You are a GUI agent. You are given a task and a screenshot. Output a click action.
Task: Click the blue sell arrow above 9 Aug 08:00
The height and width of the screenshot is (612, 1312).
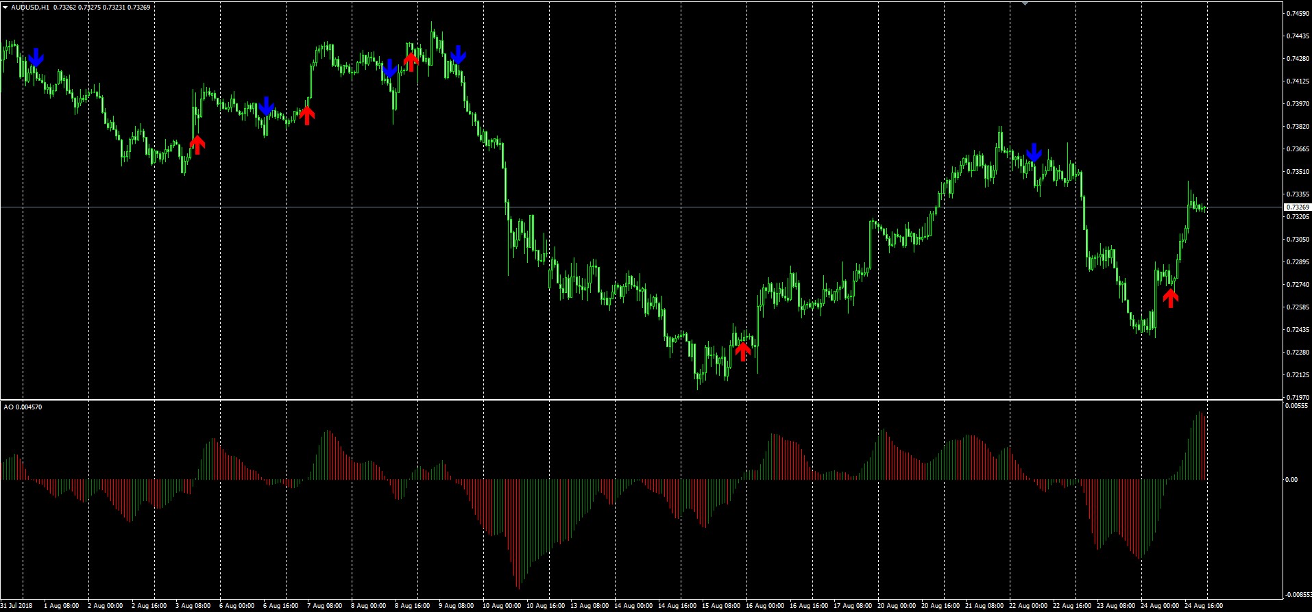[459, 54]
